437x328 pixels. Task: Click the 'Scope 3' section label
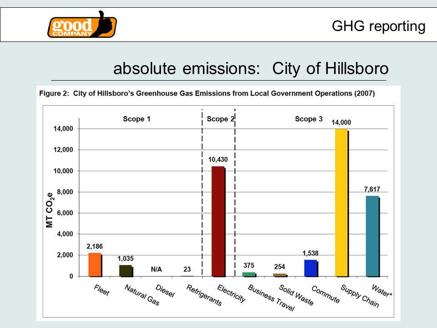pos(309,119)
